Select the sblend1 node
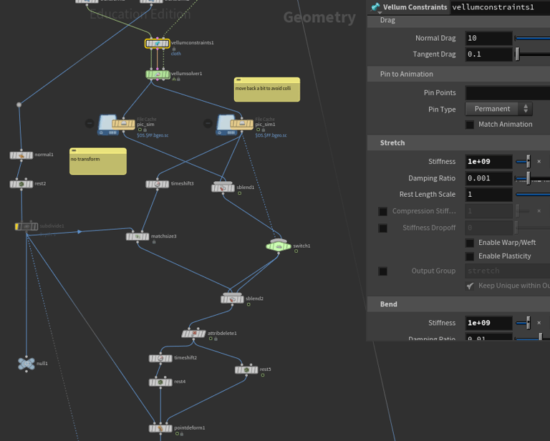 tap(223, 188)
